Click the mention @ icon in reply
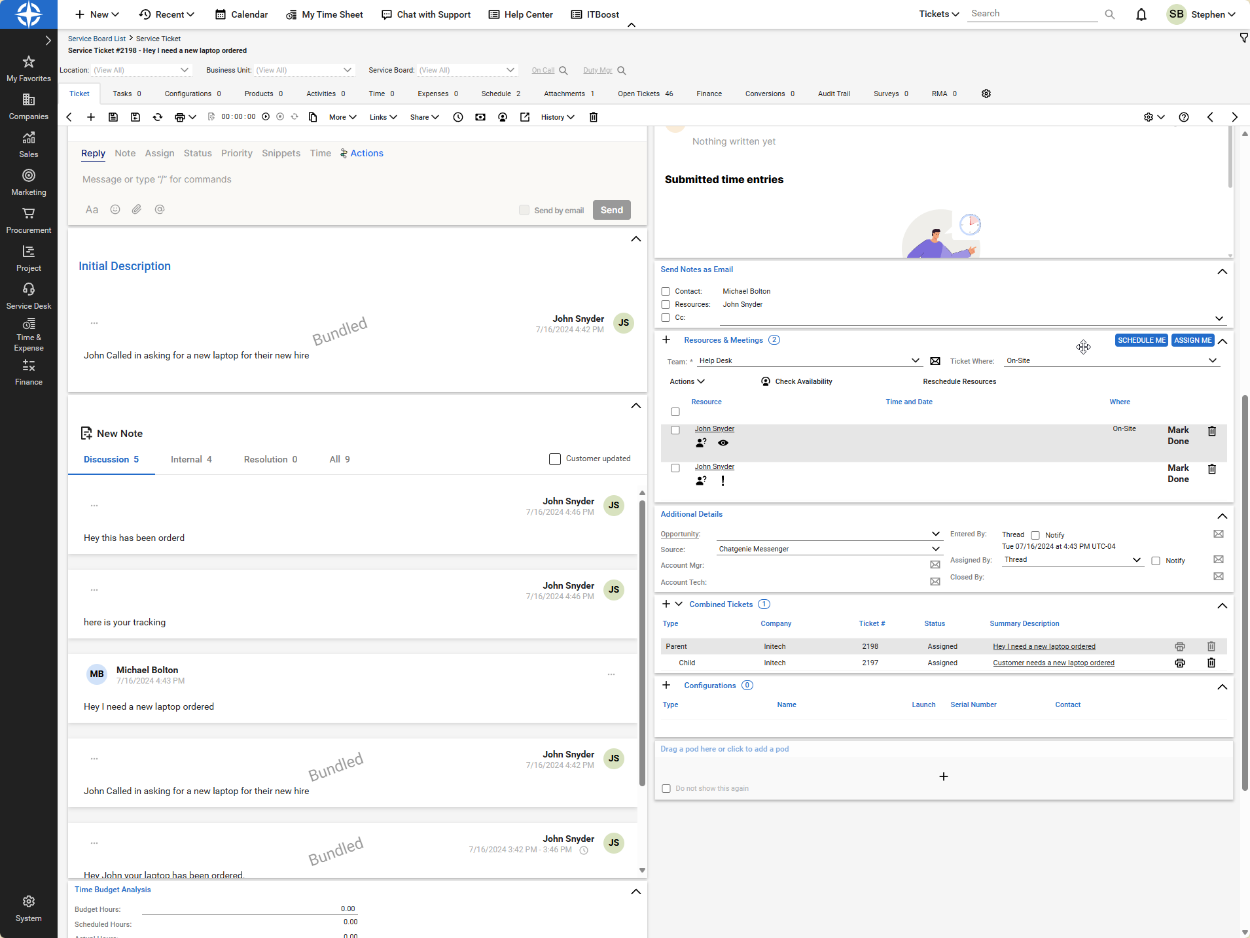This screenshot has height=938, width=1250. (160, 209)
